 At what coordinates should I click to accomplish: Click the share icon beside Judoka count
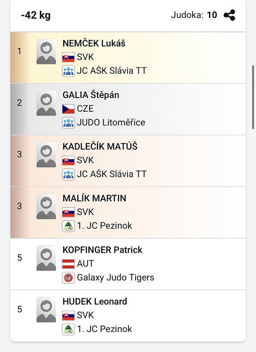coord(230,15)
